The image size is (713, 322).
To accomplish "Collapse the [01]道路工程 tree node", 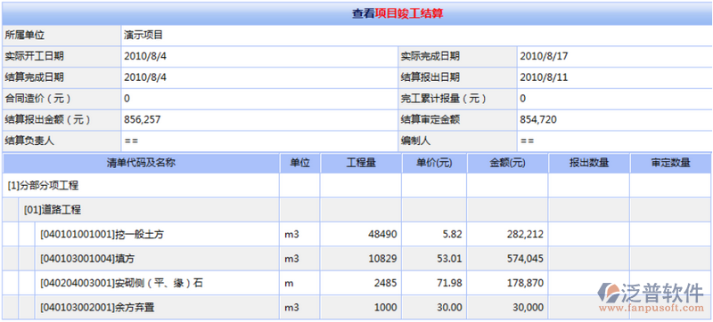I will coord(53,210).
